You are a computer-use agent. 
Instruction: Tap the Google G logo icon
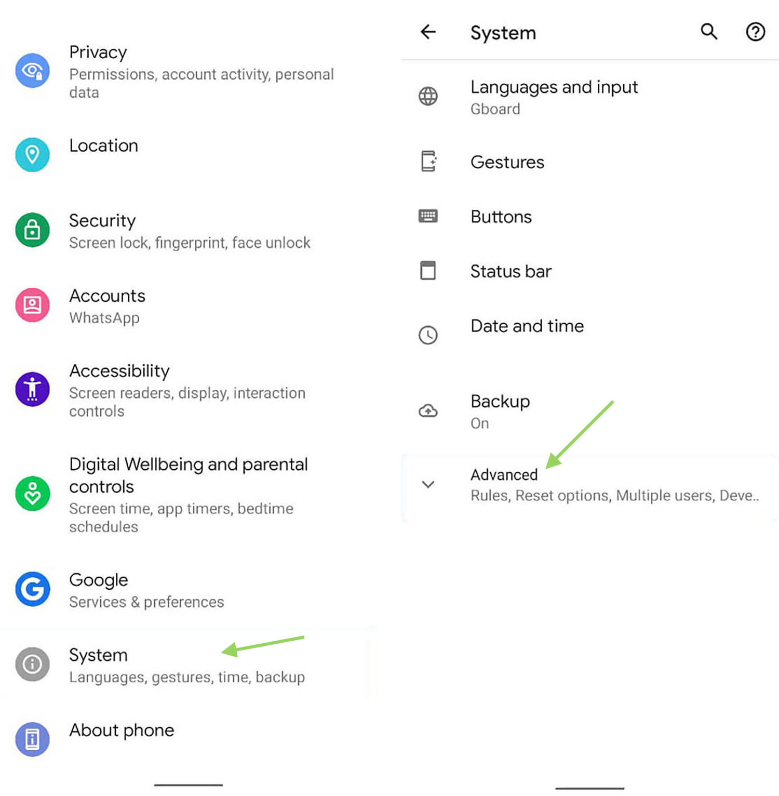[32, 589]
